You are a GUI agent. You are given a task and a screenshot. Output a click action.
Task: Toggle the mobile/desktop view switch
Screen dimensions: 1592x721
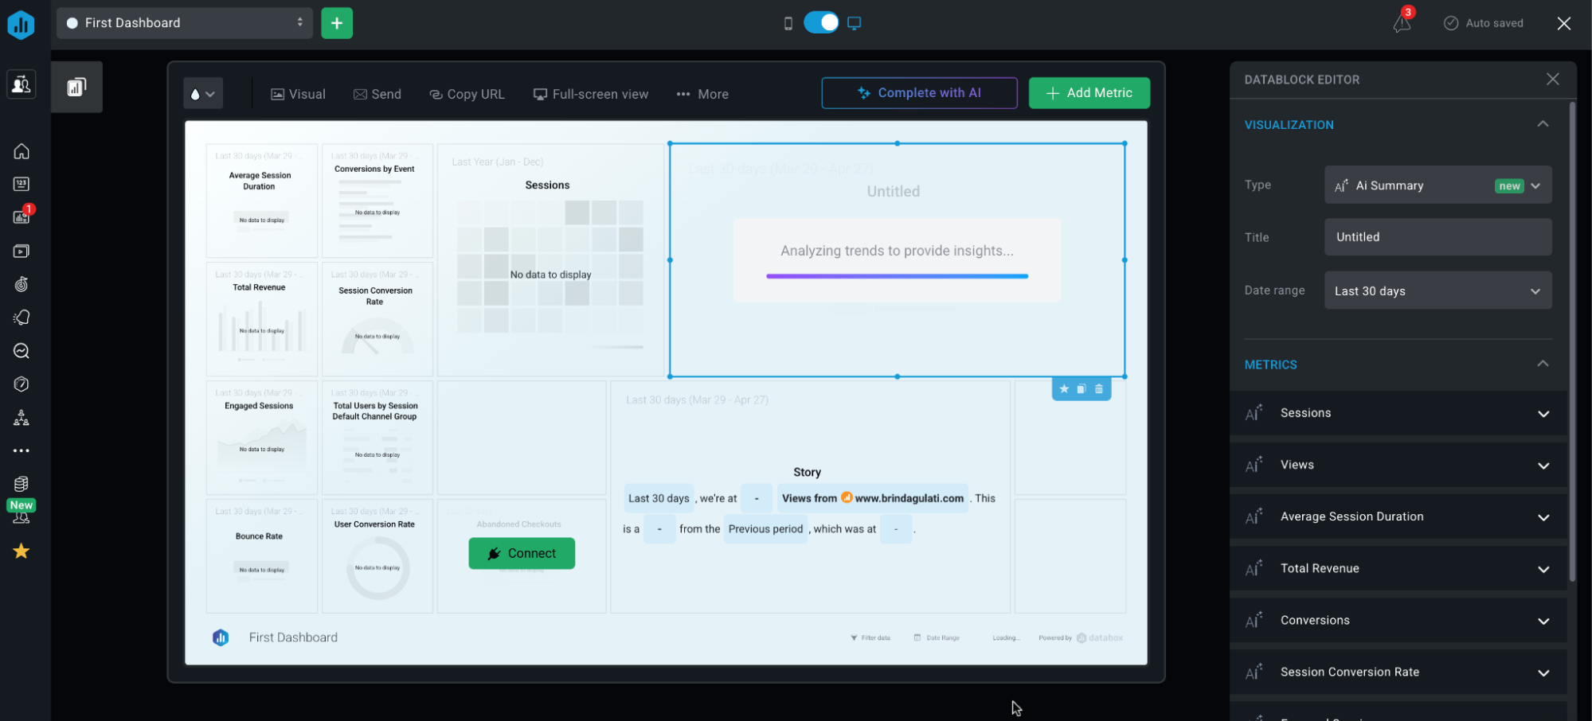coord(821,22)
